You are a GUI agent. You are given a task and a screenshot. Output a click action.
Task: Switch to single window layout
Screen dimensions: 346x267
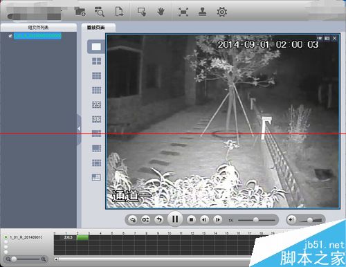point(96,47)
